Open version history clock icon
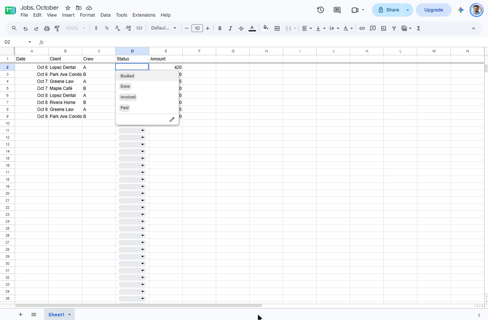Image resolution: width=488 pixels, height=320 pixels. click(x=320, y=10)
